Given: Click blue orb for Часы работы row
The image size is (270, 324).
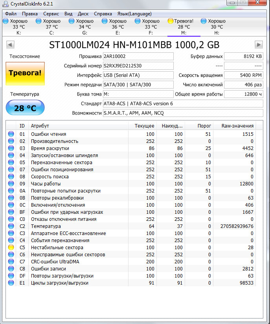Looking at the screenshot, I should pos(11,183).
